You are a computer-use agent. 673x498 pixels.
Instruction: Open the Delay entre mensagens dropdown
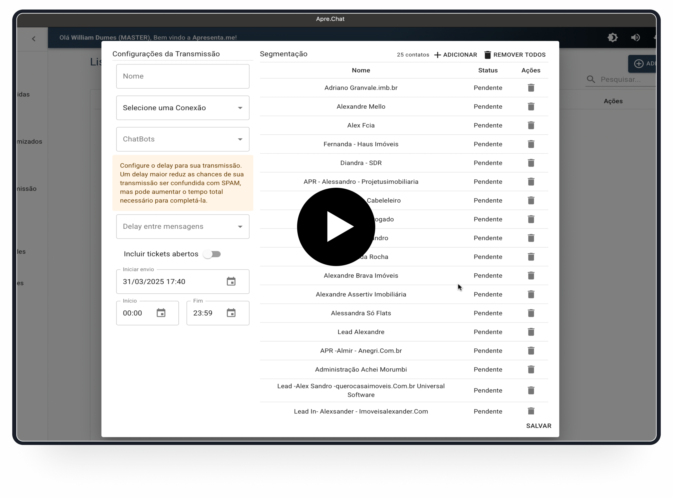(182, 227)
